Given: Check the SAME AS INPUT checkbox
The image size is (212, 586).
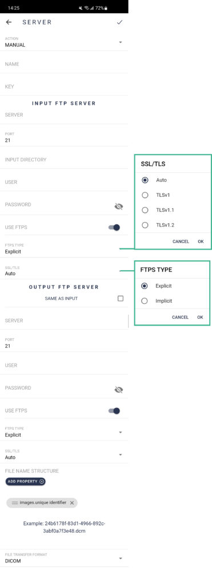Looking at the screenshot, I should click(x=120, y=298).
